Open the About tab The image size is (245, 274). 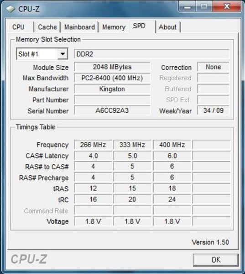(167, 27)
